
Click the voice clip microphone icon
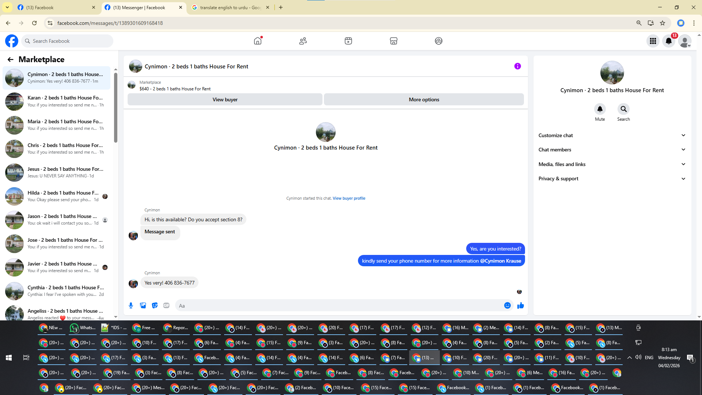[131, 305]
